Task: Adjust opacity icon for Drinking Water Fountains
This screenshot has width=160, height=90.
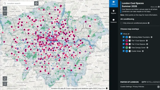Action: [130, 37]
